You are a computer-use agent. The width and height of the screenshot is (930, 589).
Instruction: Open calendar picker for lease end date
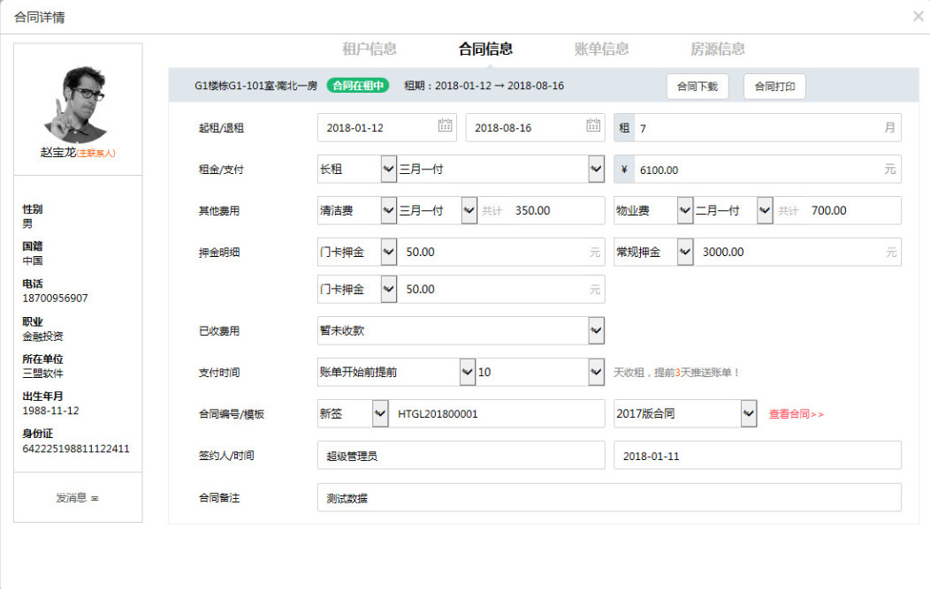(x=593, y=126)
